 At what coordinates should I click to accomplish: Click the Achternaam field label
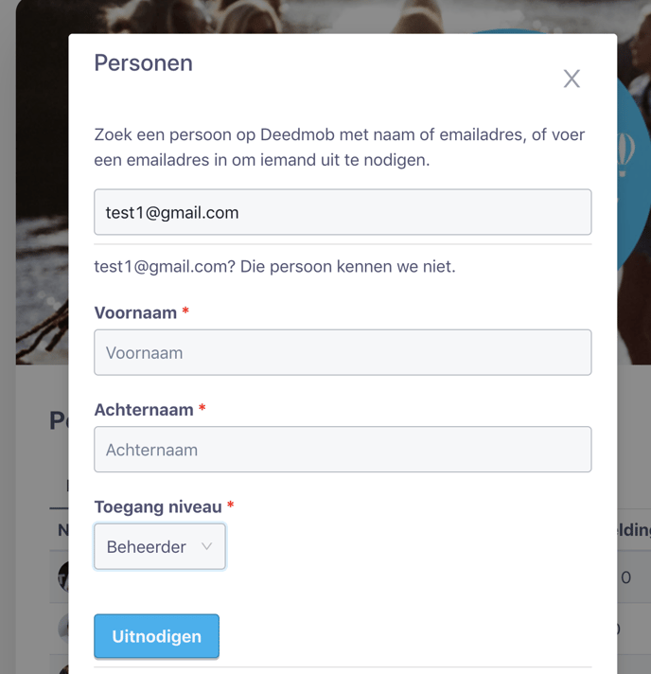(x=144, y=410)
